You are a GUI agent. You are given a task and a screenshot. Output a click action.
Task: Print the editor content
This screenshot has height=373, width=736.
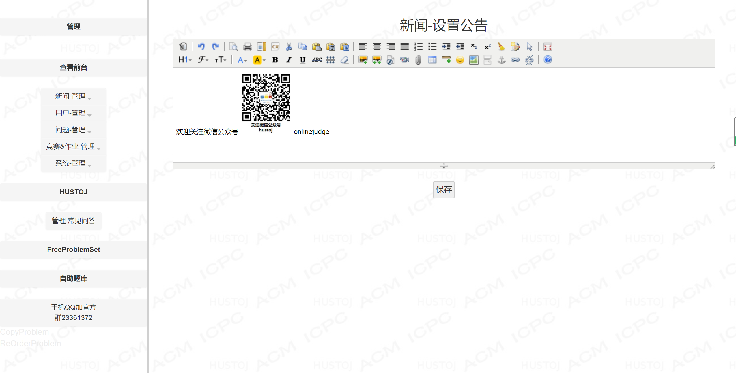coord(247,46)
